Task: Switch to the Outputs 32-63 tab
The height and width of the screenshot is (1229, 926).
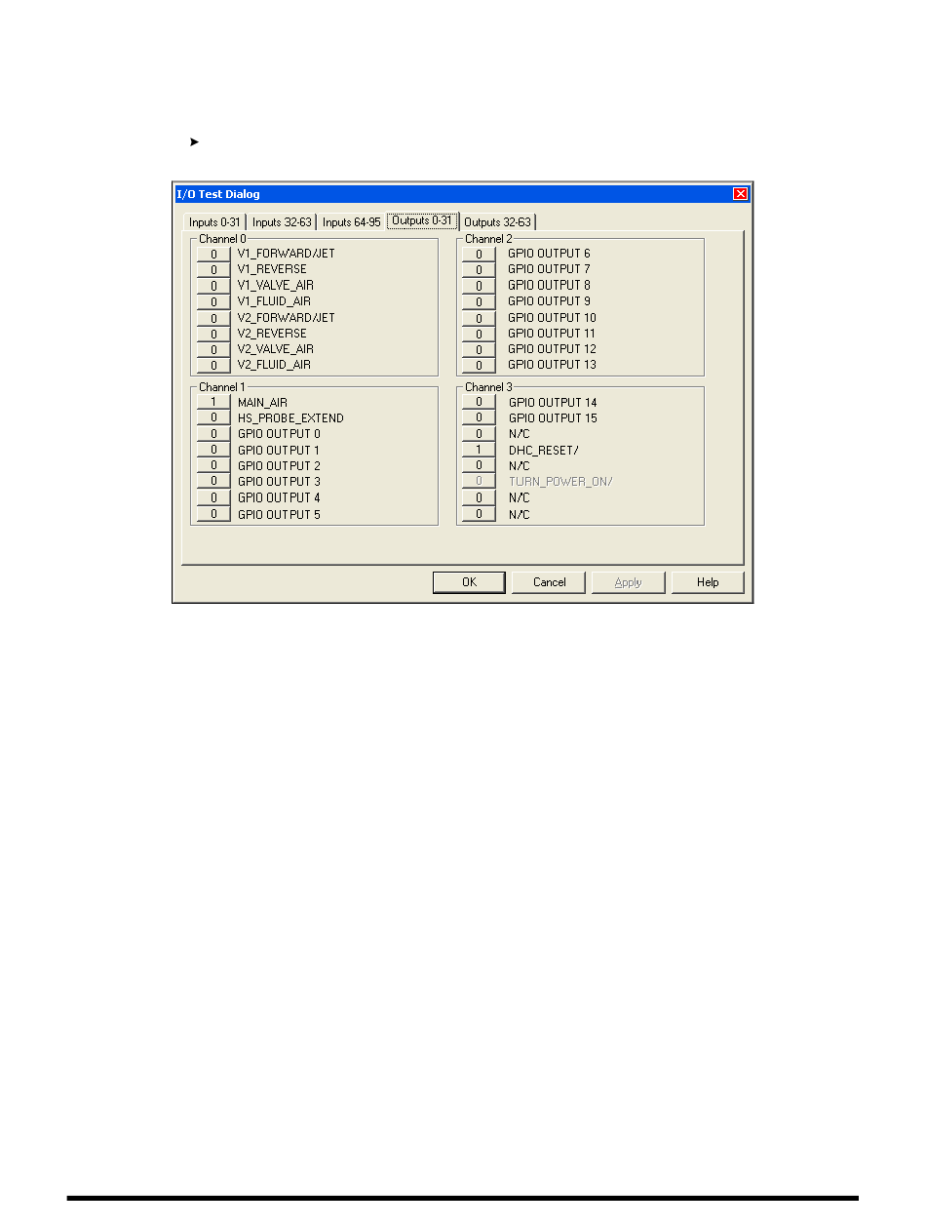Action: [497, 222]
